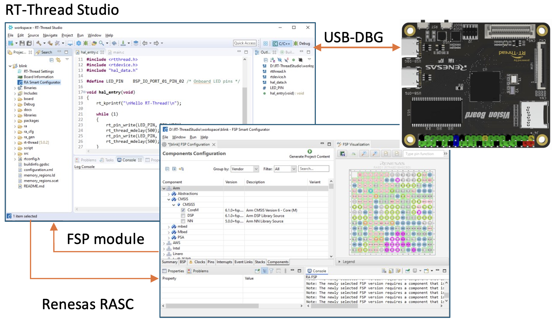The image size is (555, 326).
Task: Click the Properties panel horizontal scrollbar
Action: [212, 306]
